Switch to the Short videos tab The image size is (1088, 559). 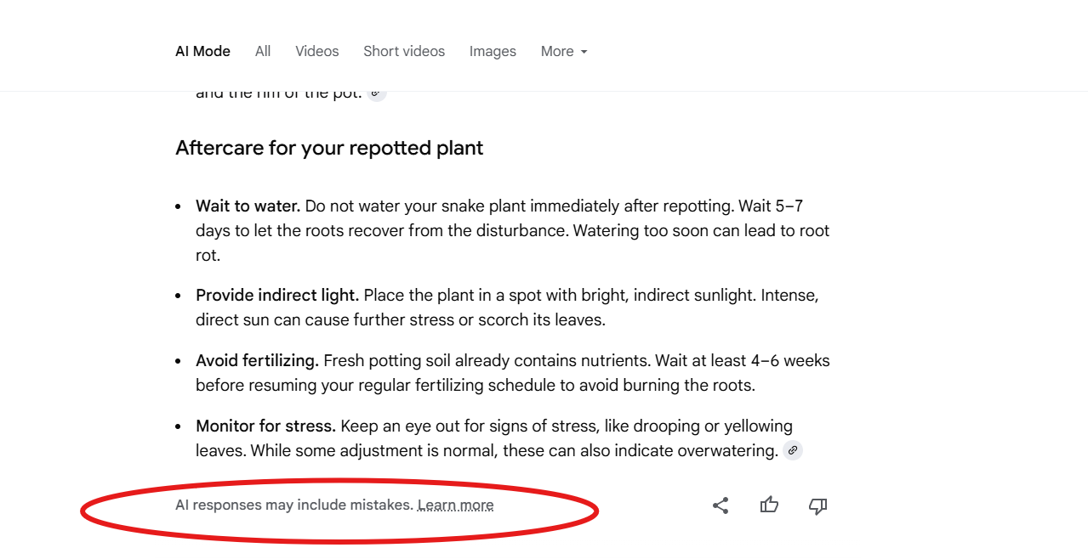403,51
